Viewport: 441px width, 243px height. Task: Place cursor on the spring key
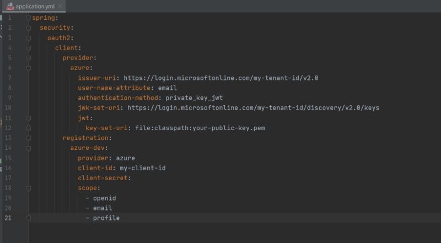click(44, 18)
